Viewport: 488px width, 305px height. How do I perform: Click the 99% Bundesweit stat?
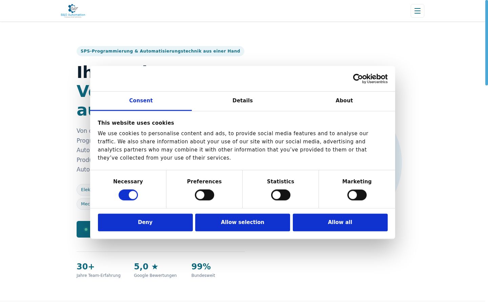[x=203, y=270]
